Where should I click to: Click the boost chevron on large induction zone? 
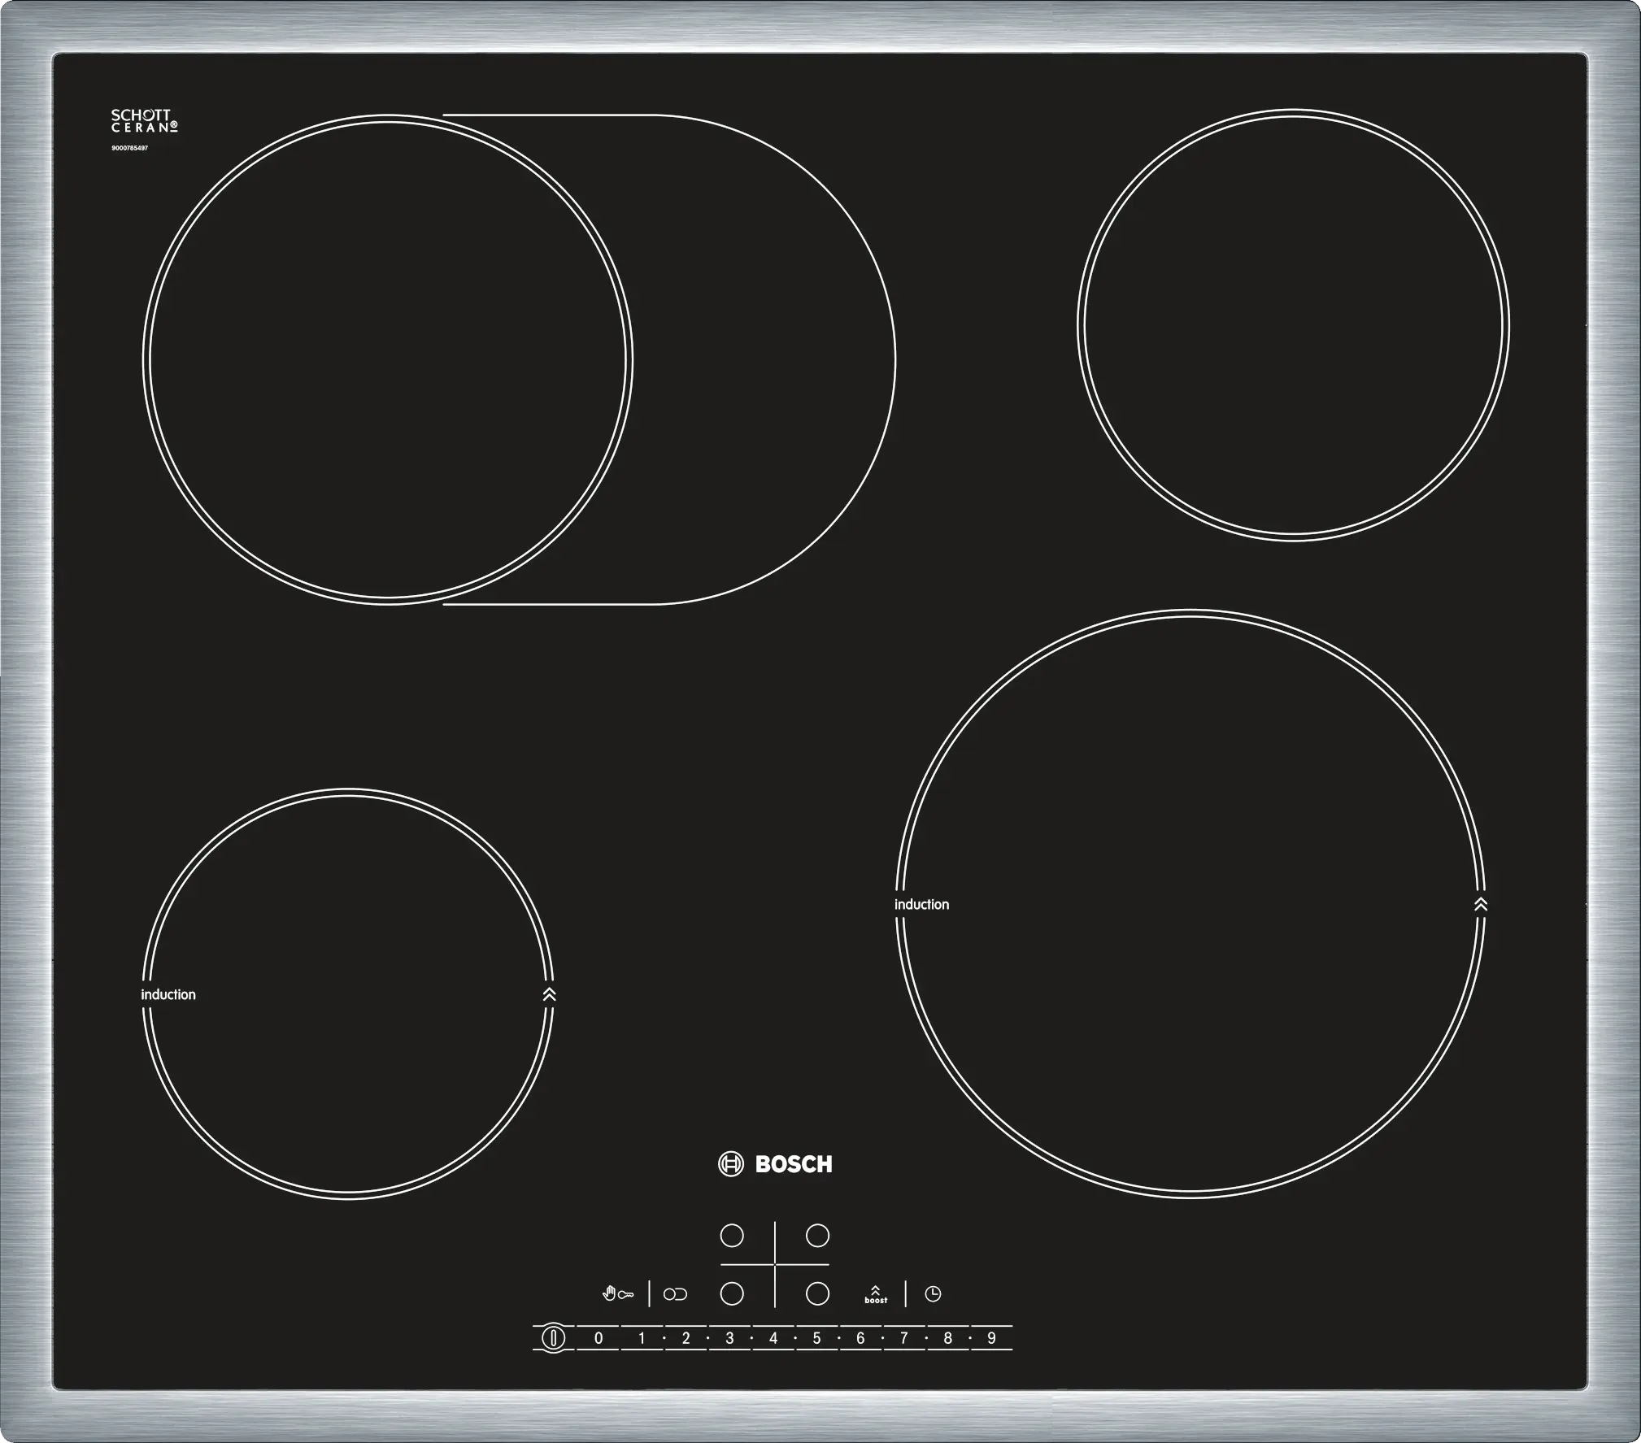1480,904
